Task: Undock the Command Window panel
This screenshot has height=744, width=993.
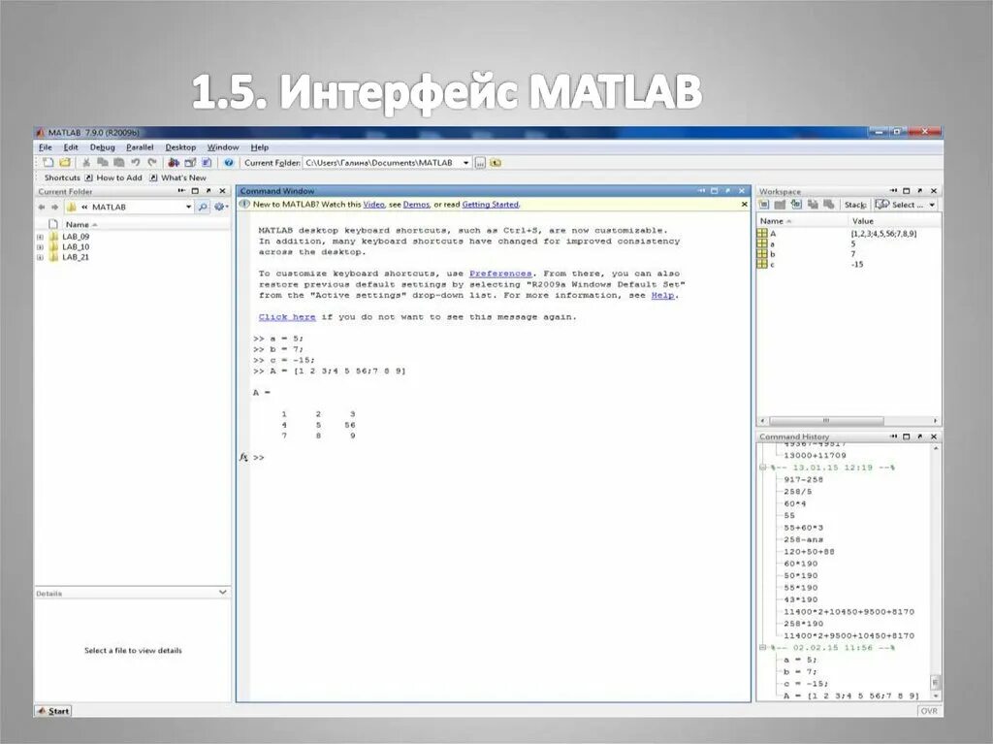Action: (727, 191)
